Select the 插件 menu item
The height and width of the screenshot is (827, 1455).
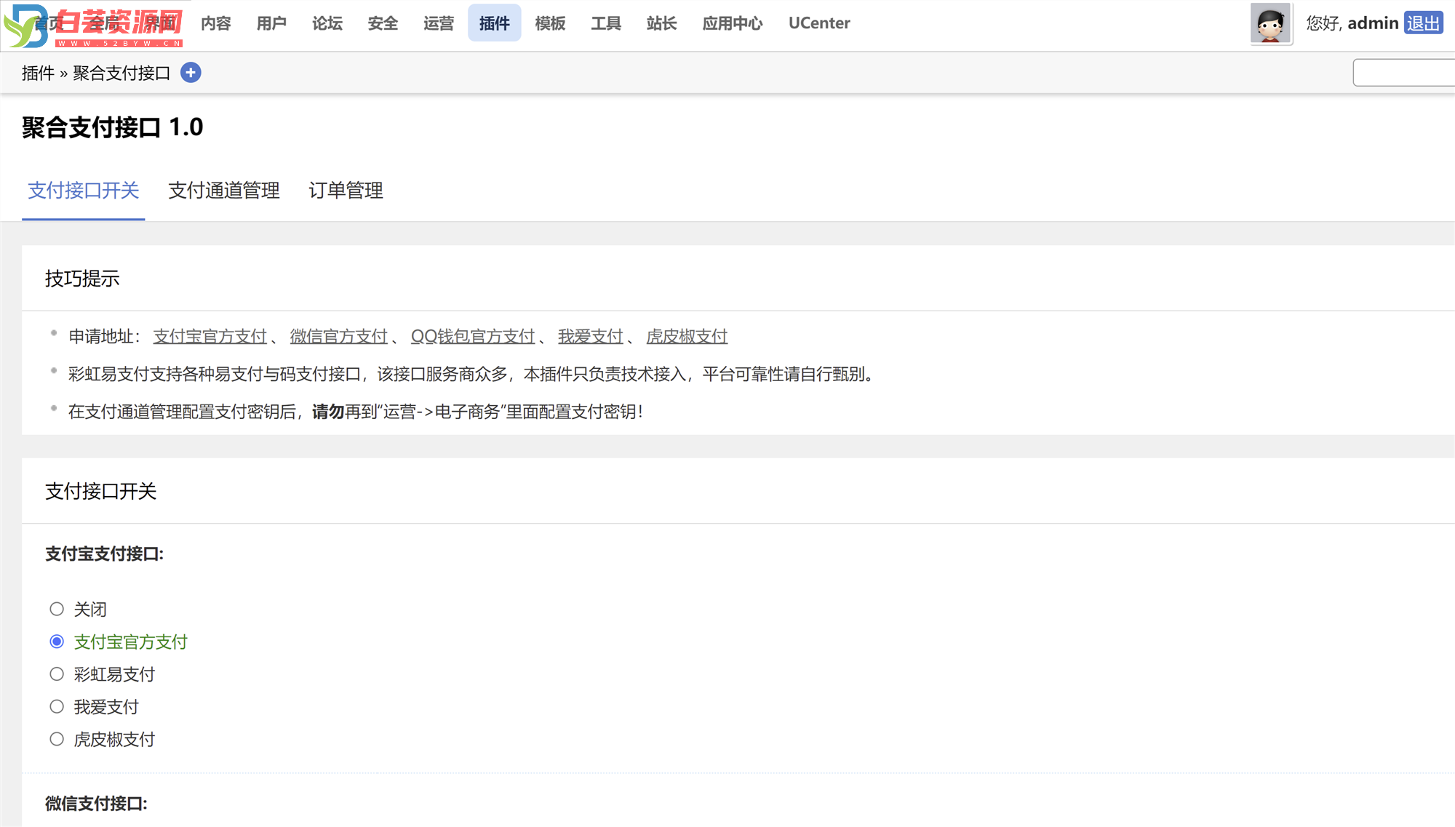pyautogui.click(x=495, y=23)
